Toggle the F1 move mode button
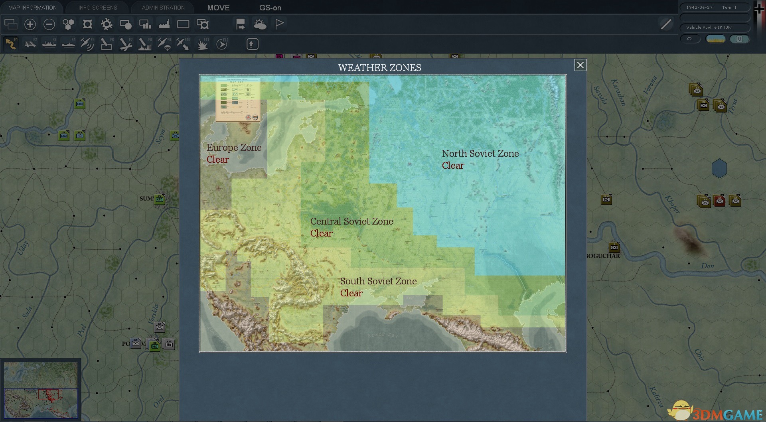This screenshot has height=422, width=766. (x=11, y=44)
